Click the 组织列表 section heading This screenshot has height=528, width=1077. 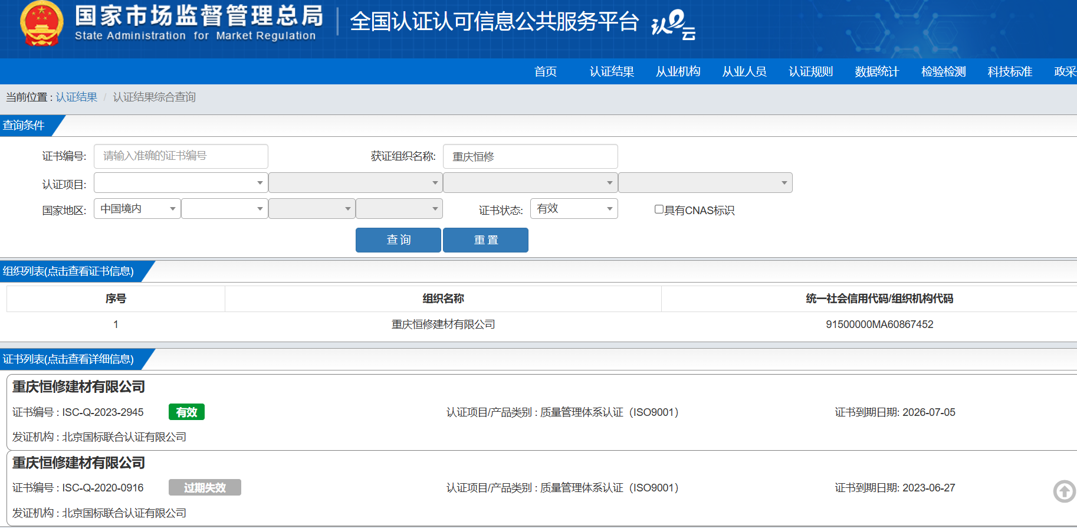tap(68, 271)
